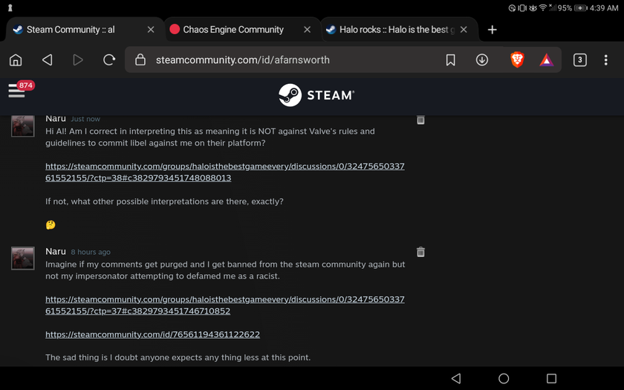Focus the steamcommunity.com address bar
This screenshot has width=624, height=390.
coord(243,60)
